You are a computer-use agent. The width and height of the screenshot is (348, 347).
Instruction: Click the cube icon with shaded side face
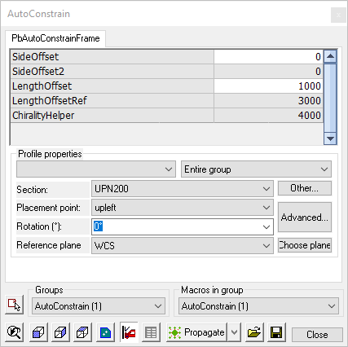coord(60,332)
